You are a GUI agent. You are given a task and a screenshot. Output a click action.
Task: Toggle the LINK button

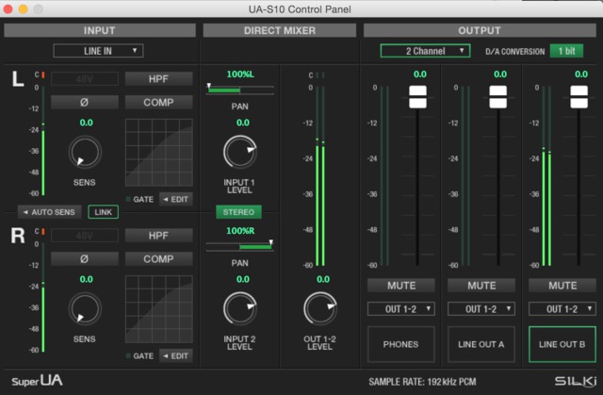[x=104, y=212]
